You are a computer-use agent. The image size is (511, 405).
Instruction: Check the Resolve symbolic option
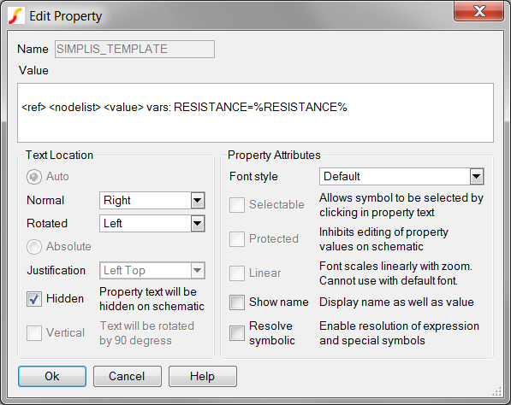pos(237,333)
